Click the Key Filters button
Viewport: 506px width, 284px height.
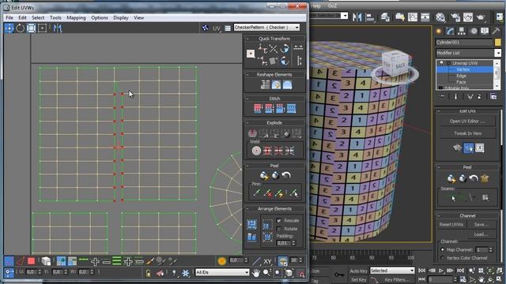pyautogui.click(x=397, y=280)
